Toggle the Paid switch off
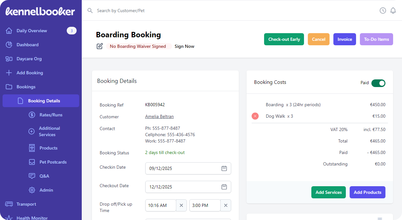402x220 pixels. [x=378, y=83]
